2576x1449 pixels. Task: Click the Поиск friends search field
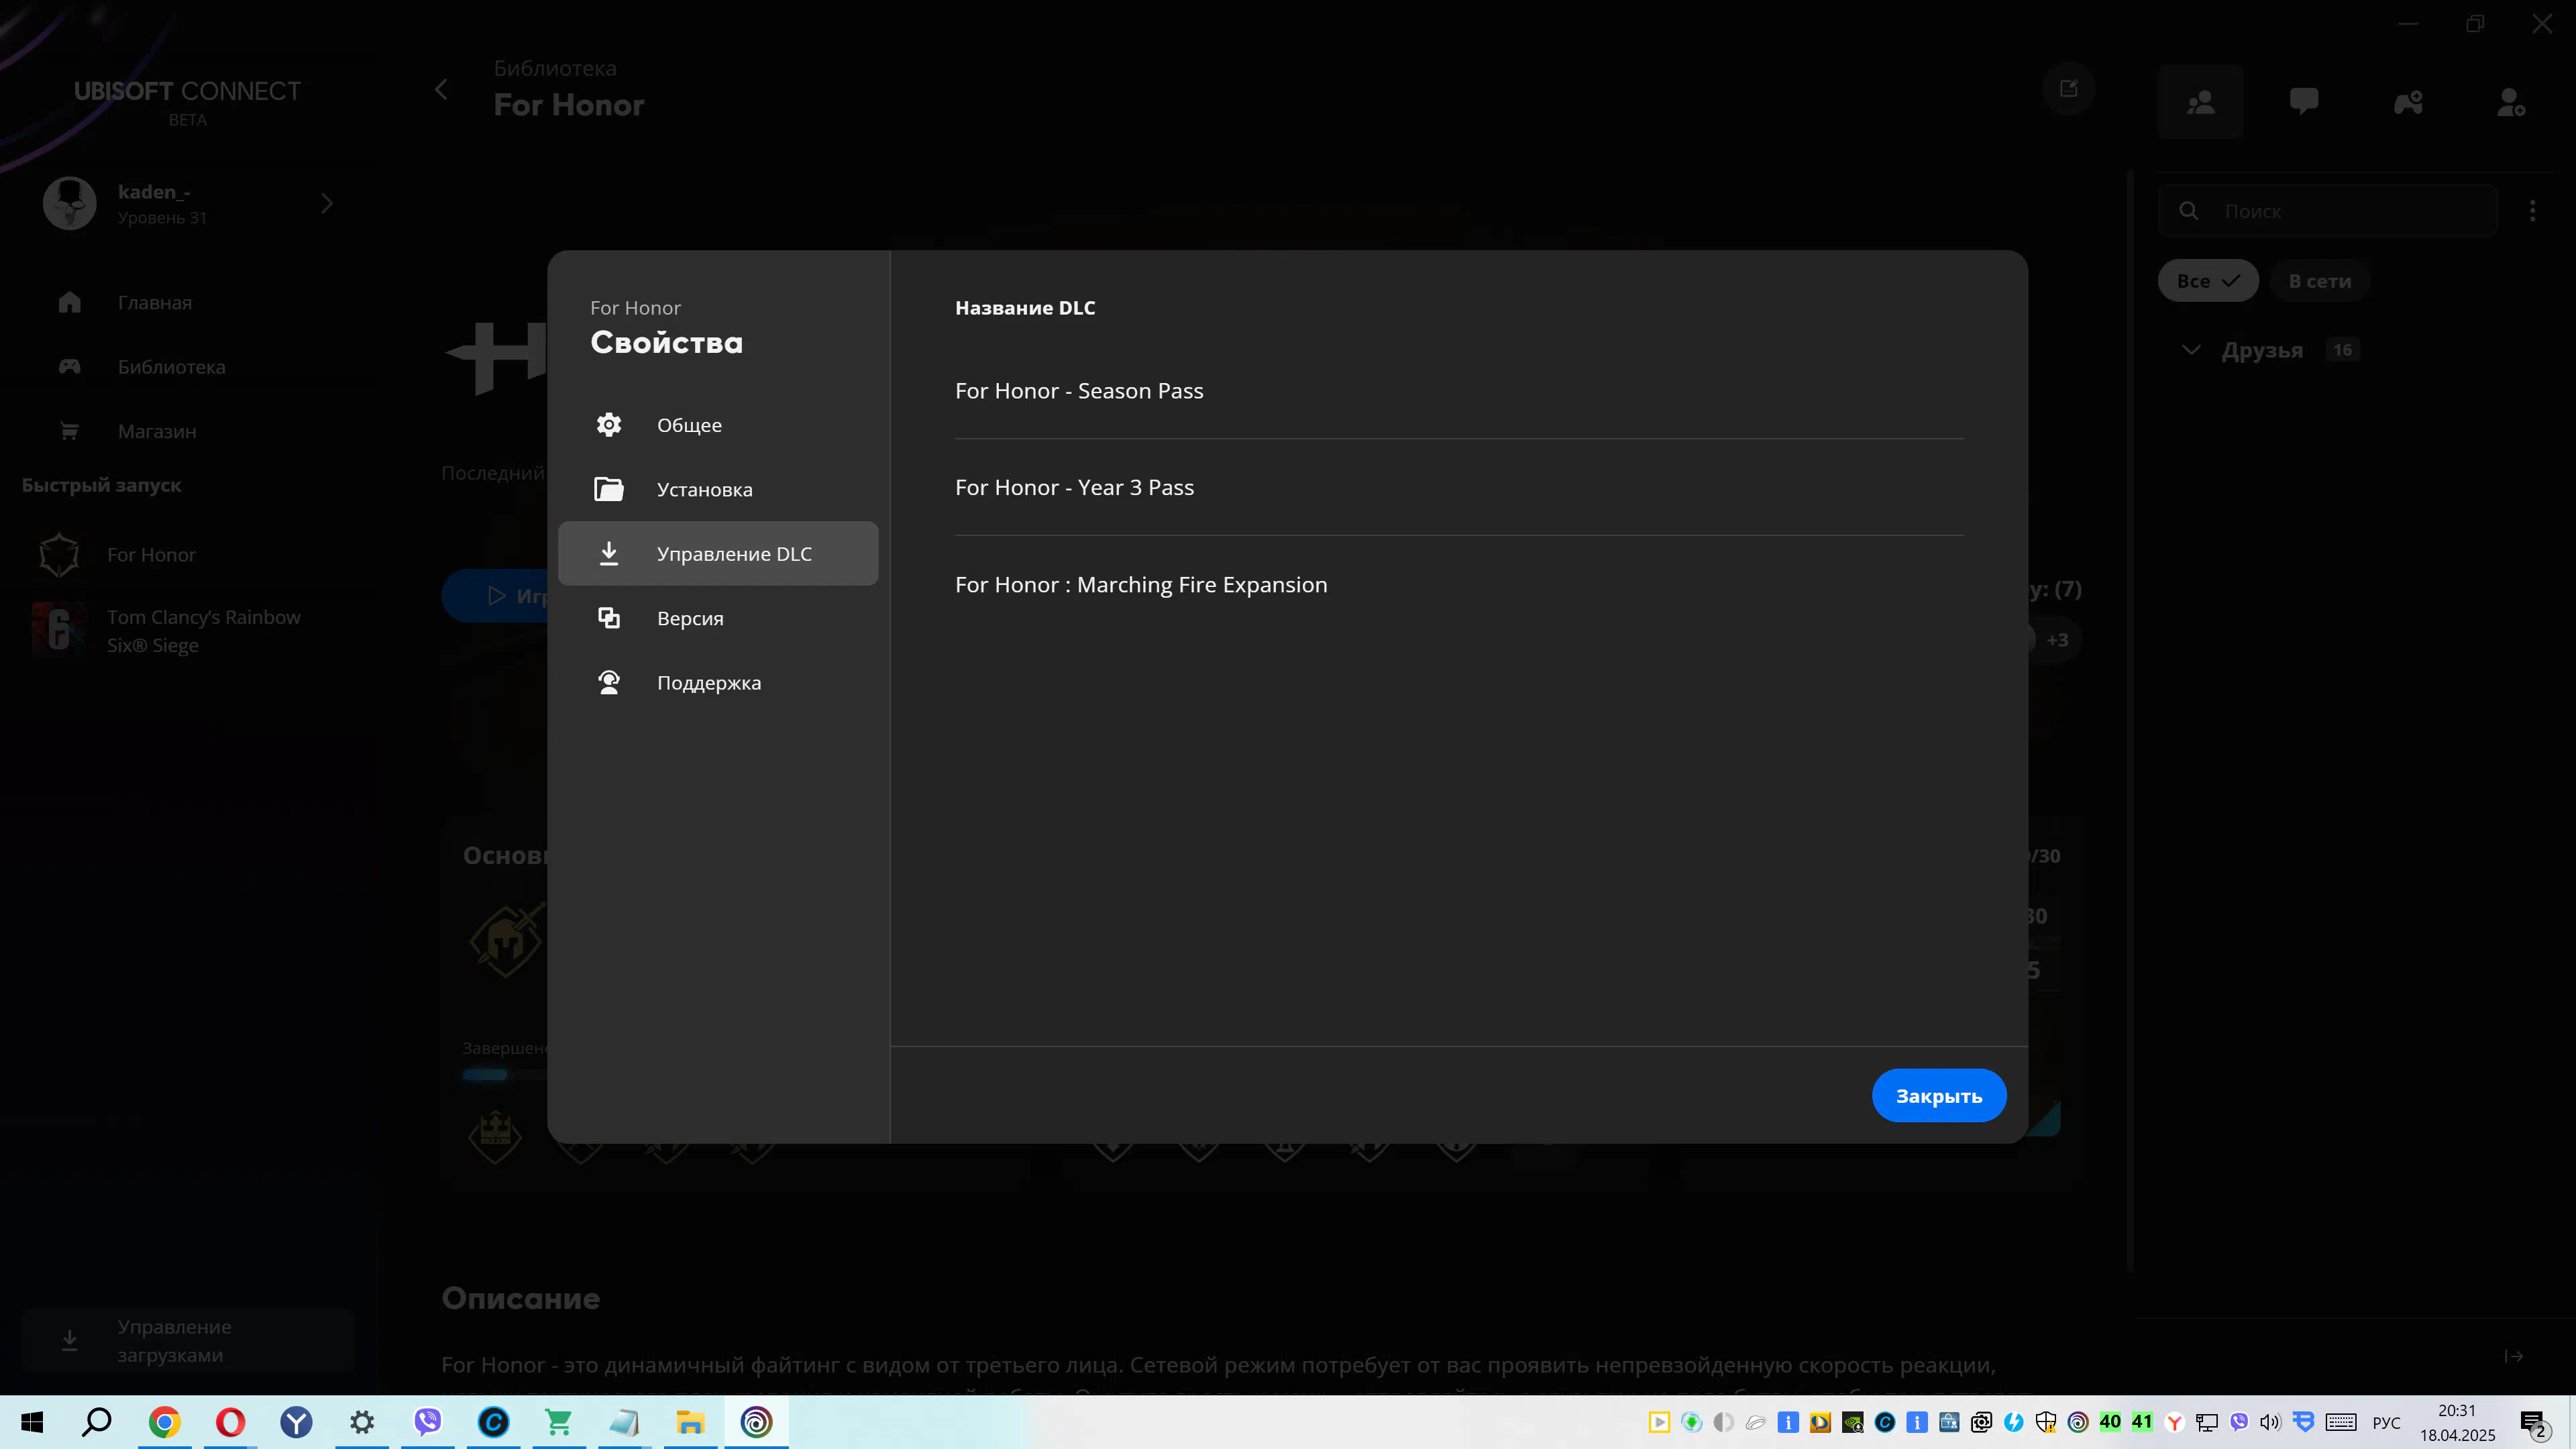pyautogui.click(x=2328, y=211)
